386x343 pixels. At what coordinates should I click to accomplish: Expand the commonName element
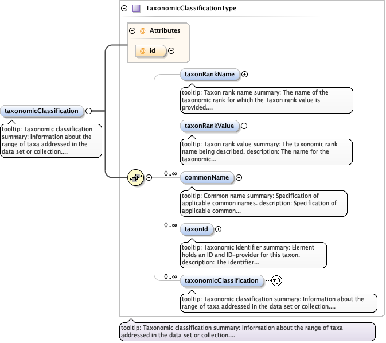pos(239,178)
